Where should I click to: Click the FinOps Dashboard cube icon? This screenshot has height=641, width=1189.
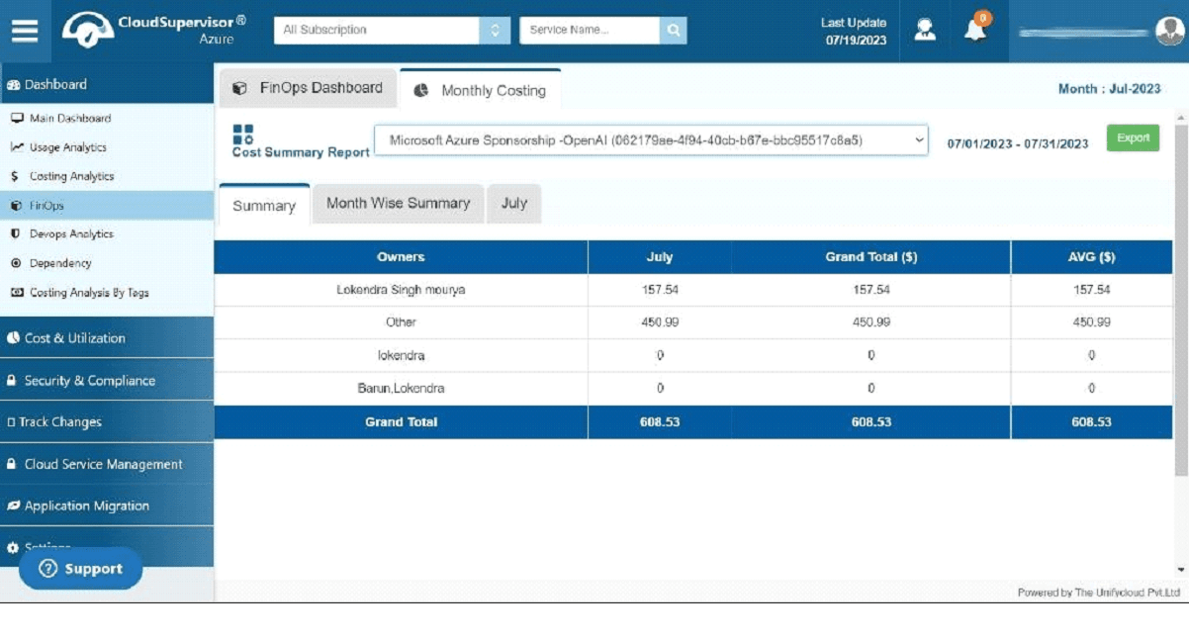click(x=239, y=88)
